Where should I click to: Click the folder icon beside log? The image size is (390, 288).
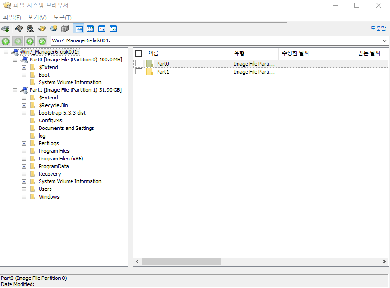click(32, 136)
